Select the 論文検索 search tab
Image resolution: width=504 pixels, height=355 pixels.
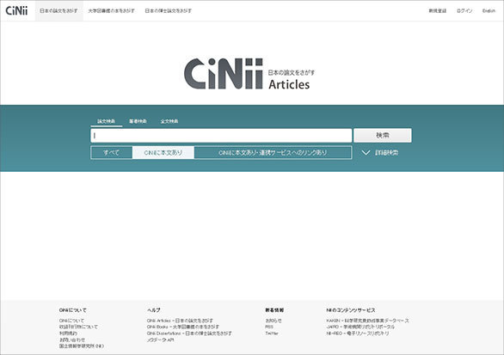coord(107,121)
